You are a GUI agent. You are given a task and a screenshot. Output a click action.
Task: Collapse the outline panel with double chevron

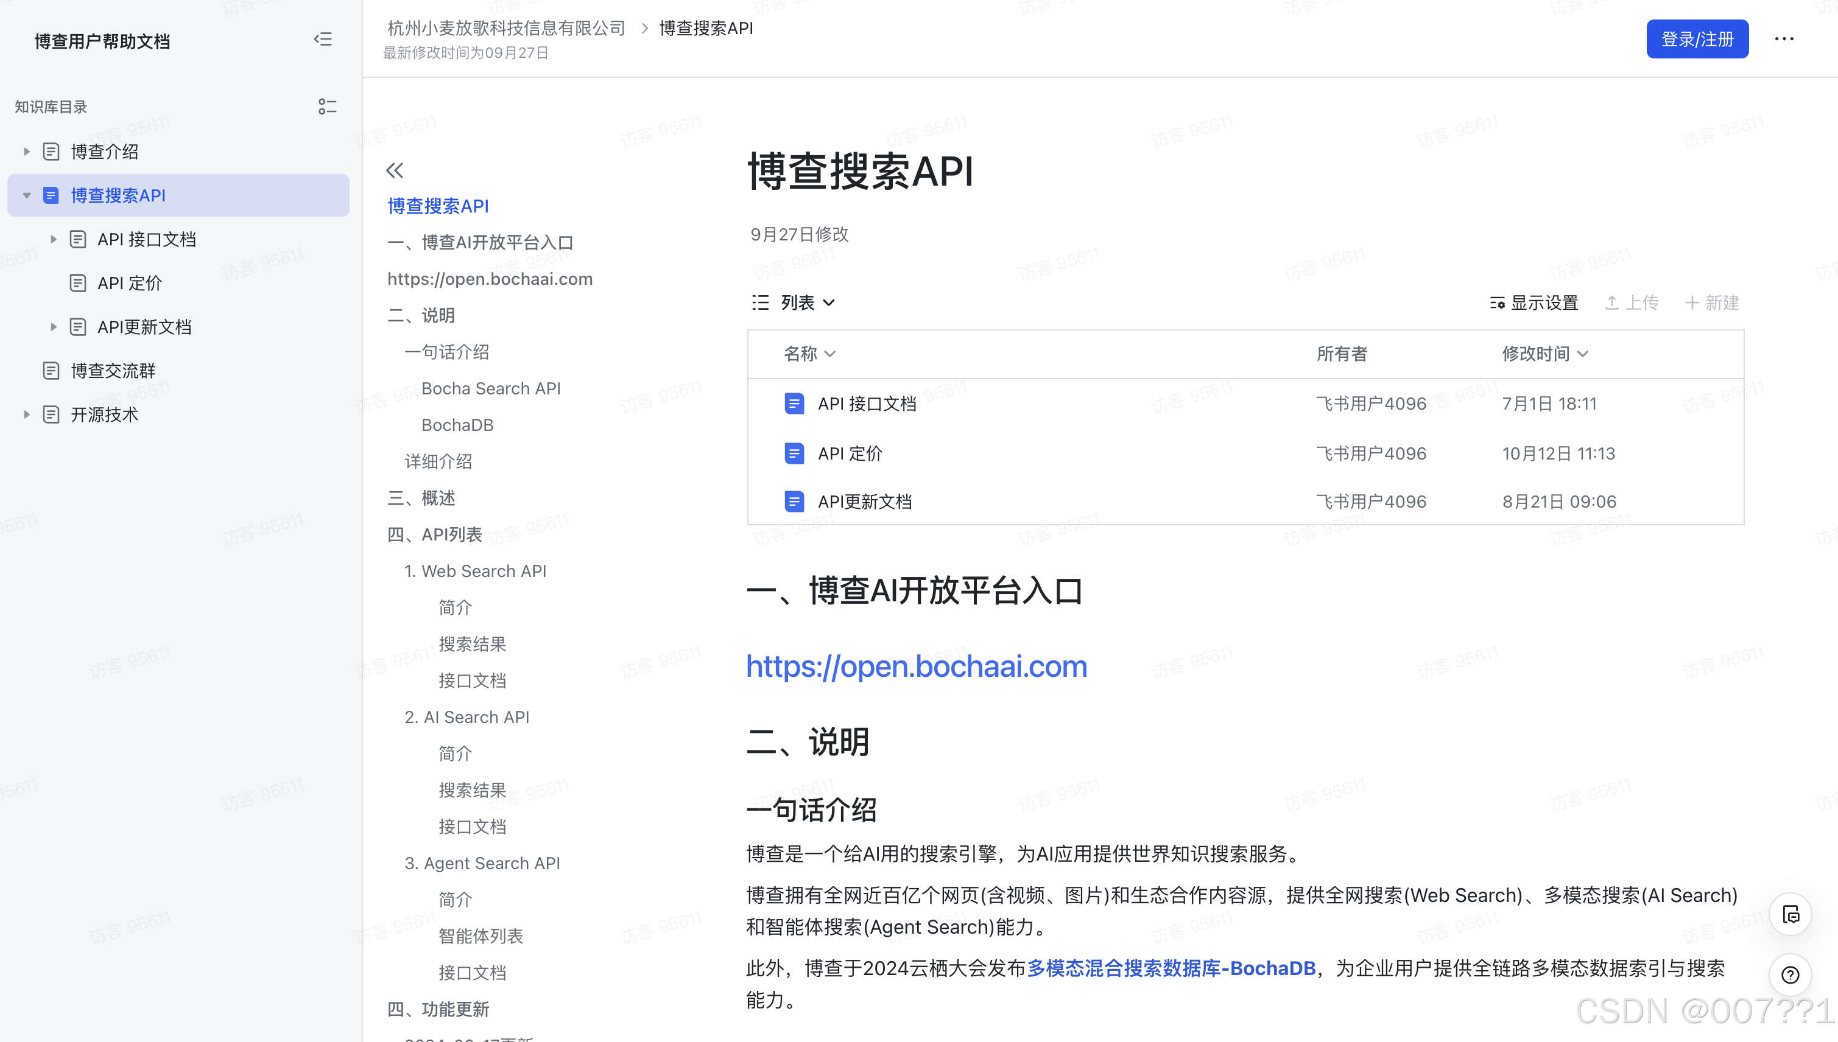(x=395, y=170)
